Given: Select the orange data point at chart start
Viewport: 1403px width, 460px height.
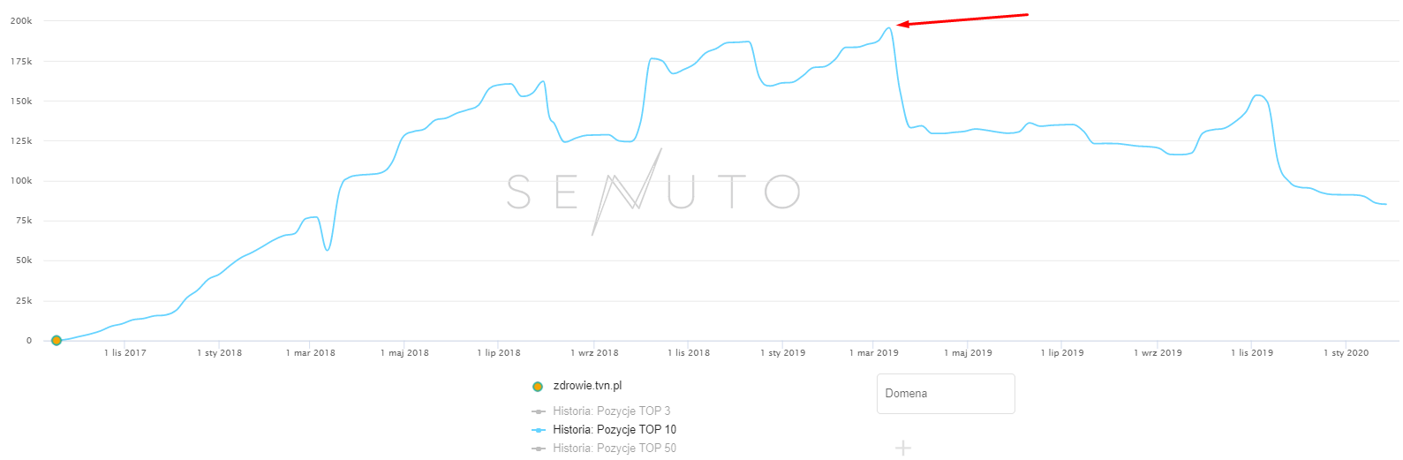Looking at the screenshot, I should 57,340.
